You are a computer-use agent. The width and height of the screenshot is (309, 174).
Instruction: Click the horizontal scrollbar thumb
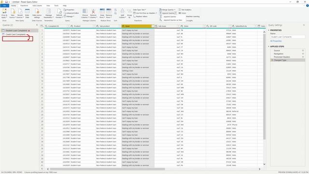coord(107,169)
